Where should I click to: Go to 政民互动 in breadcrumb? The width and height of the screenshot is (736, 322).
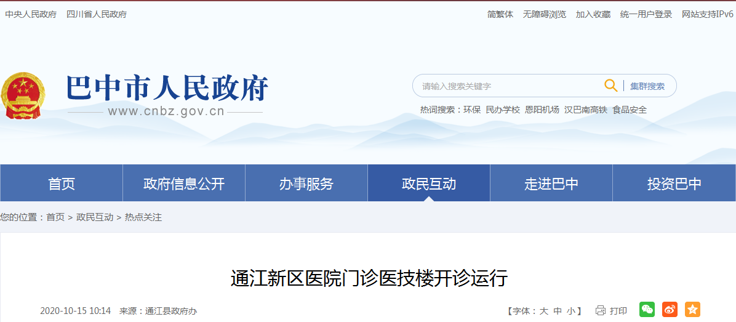point(95,217)
